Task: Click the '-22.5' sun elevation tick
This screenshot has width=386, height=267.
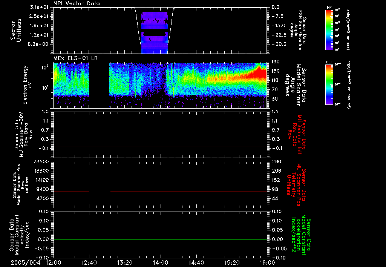Action: click(279, 35)
